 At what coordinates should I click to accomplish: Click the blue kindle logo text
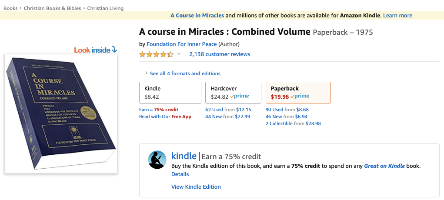pos(184,156)
